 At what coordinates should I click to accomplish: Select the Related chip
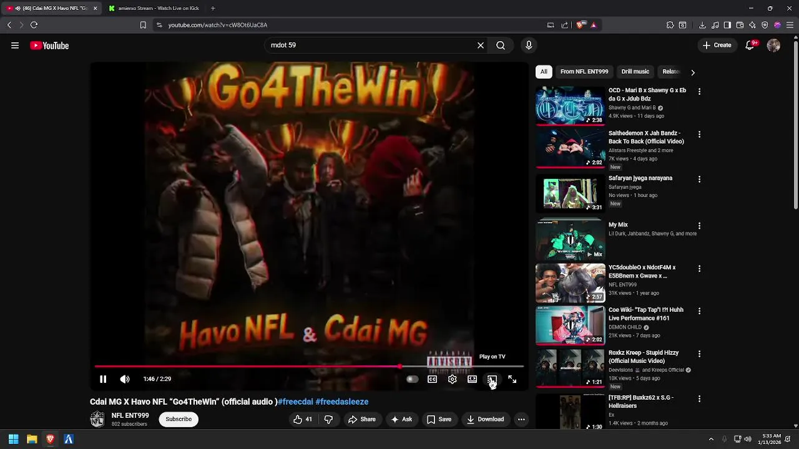coord(671,72)
